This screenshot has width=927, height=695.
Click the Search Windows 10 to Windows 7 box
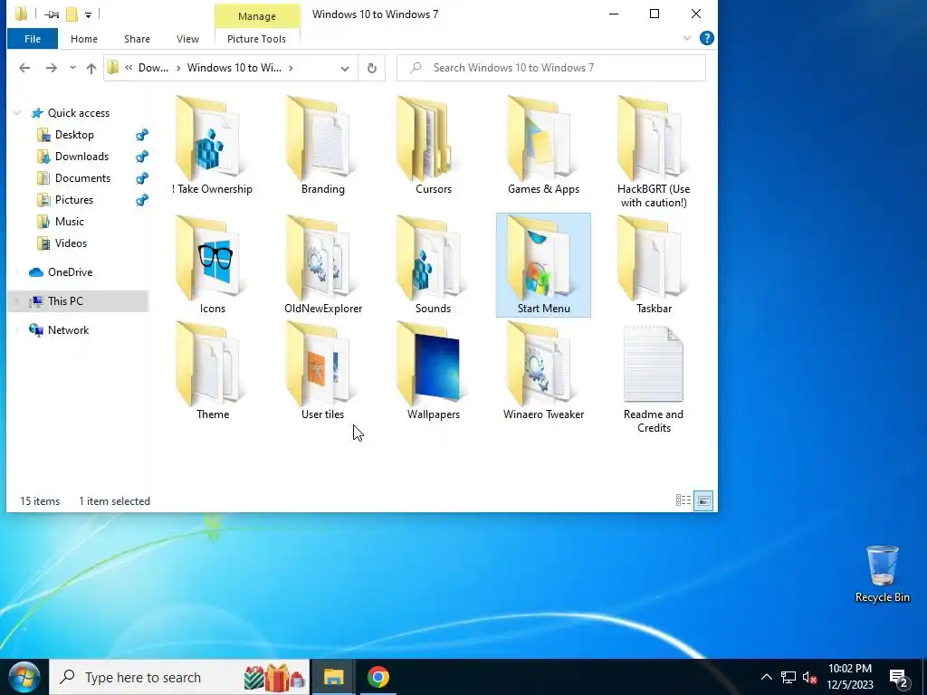click(x=551, y=68)
